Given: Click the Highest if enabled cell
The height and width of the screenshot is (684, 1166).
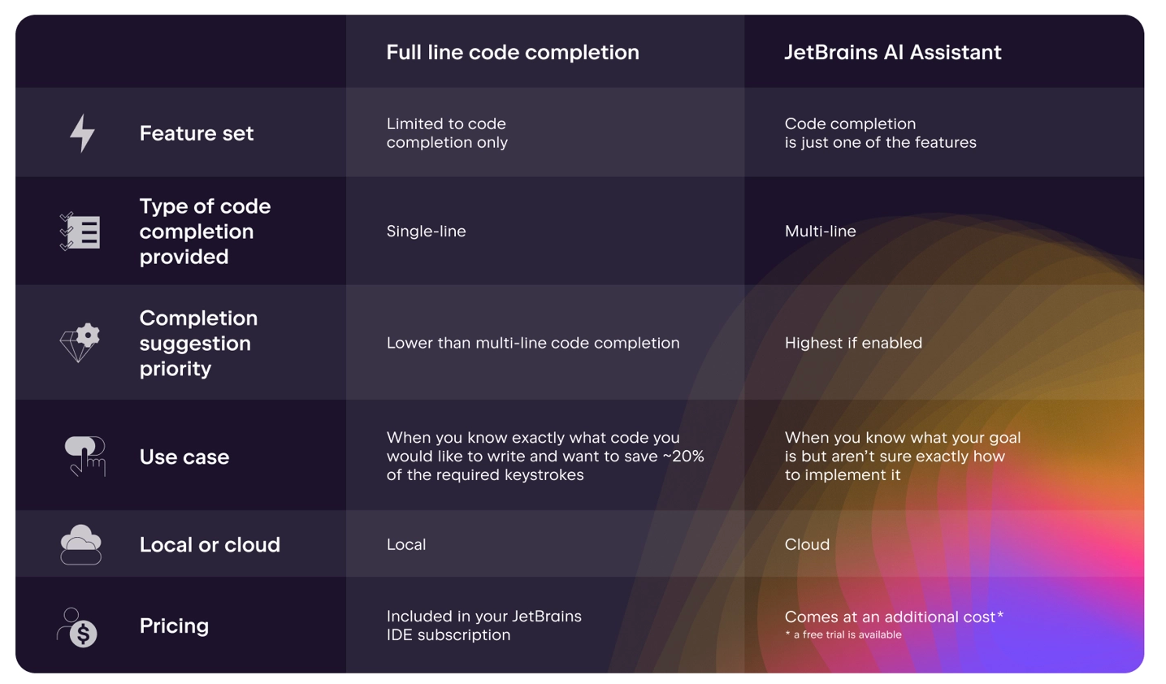Looking at the screenshot, I should [x=853, y=343].
